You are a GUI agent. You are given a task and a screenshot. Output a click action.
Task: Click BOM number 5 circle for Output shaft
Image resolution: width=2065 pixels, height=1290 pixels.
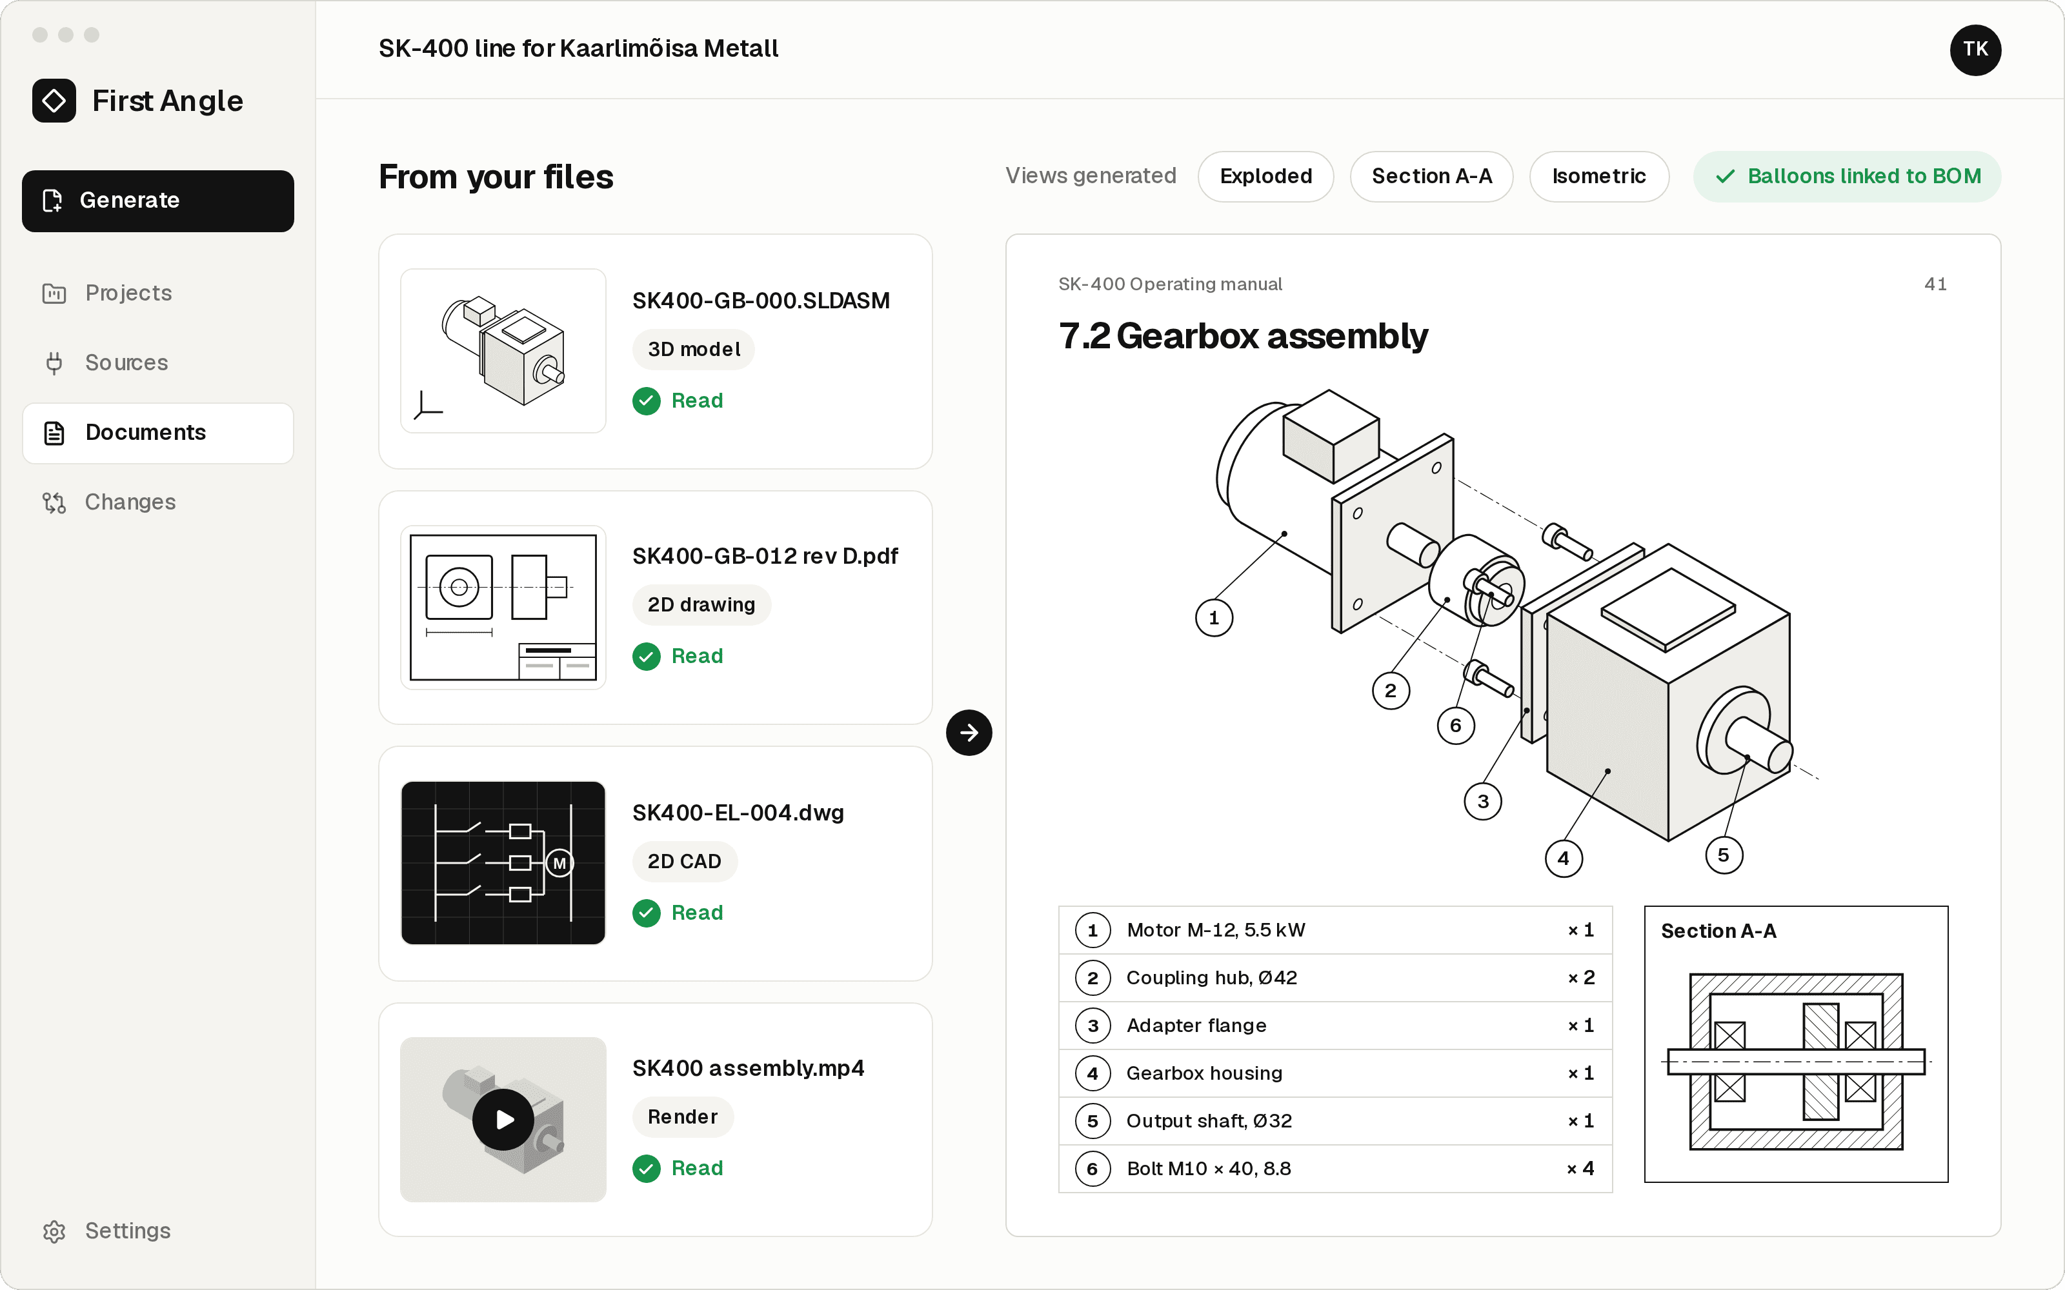tap(1093, 1121)
